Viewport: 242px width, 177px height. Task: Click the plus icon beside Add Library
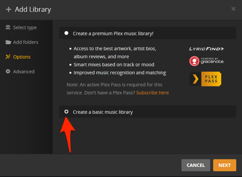click(9, 9)
